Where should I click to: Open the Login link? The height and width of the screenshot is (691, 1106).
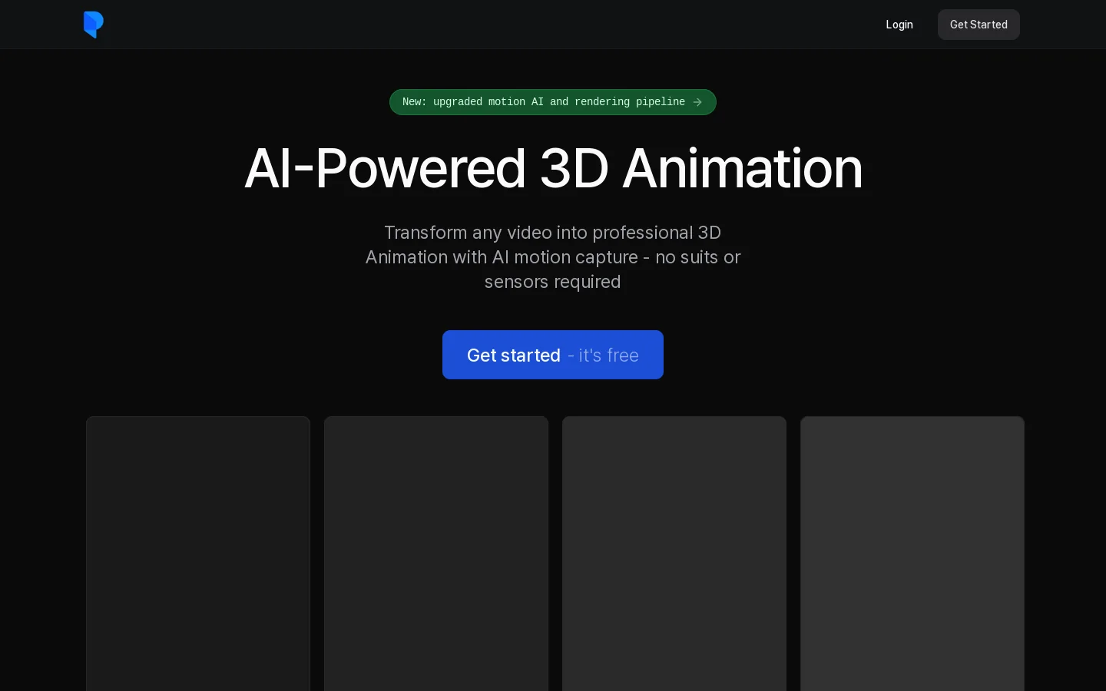899,25
